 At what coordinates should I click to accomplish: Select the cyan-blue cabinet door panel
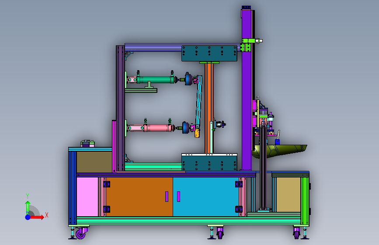point(206,197)
